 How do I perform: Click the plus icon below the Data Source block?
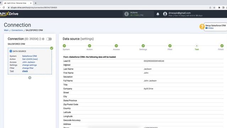point(30,78)
